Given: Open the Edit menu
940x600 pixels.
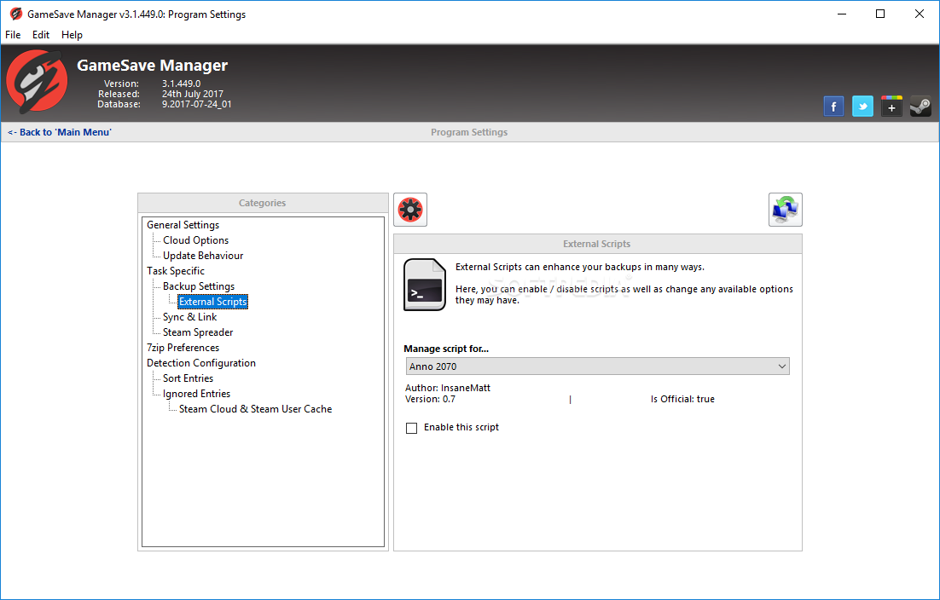Looking at the screenshot, I should tap(41, 35).
